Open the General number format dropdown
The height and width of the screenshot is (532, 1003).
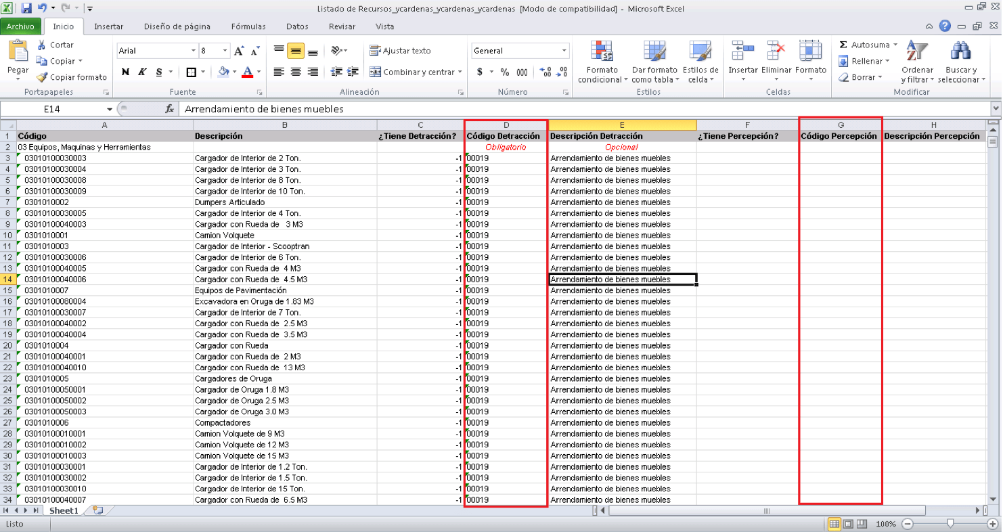[x=564, y=51]
